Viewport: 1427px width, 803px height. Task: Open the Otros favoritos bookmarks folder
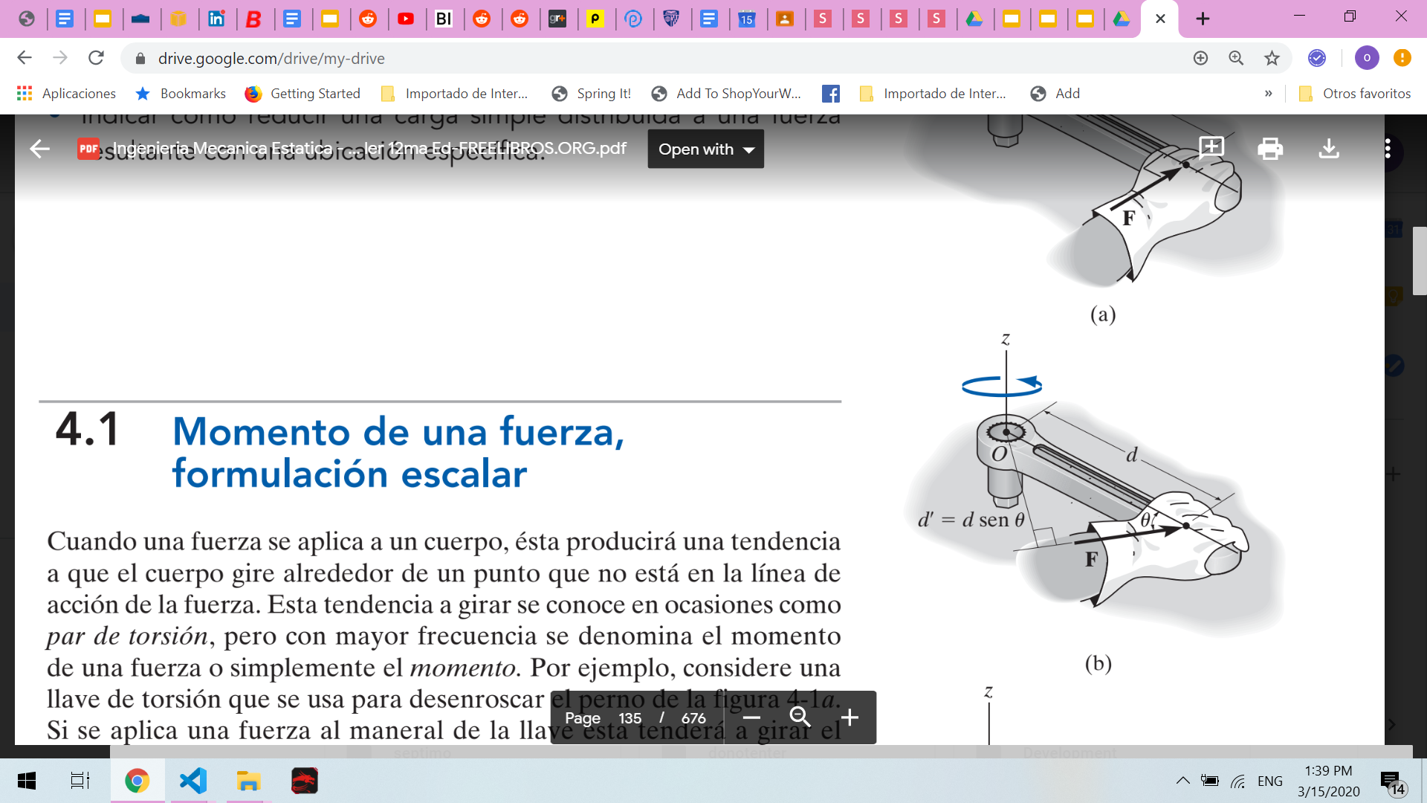pos(1354,94)
